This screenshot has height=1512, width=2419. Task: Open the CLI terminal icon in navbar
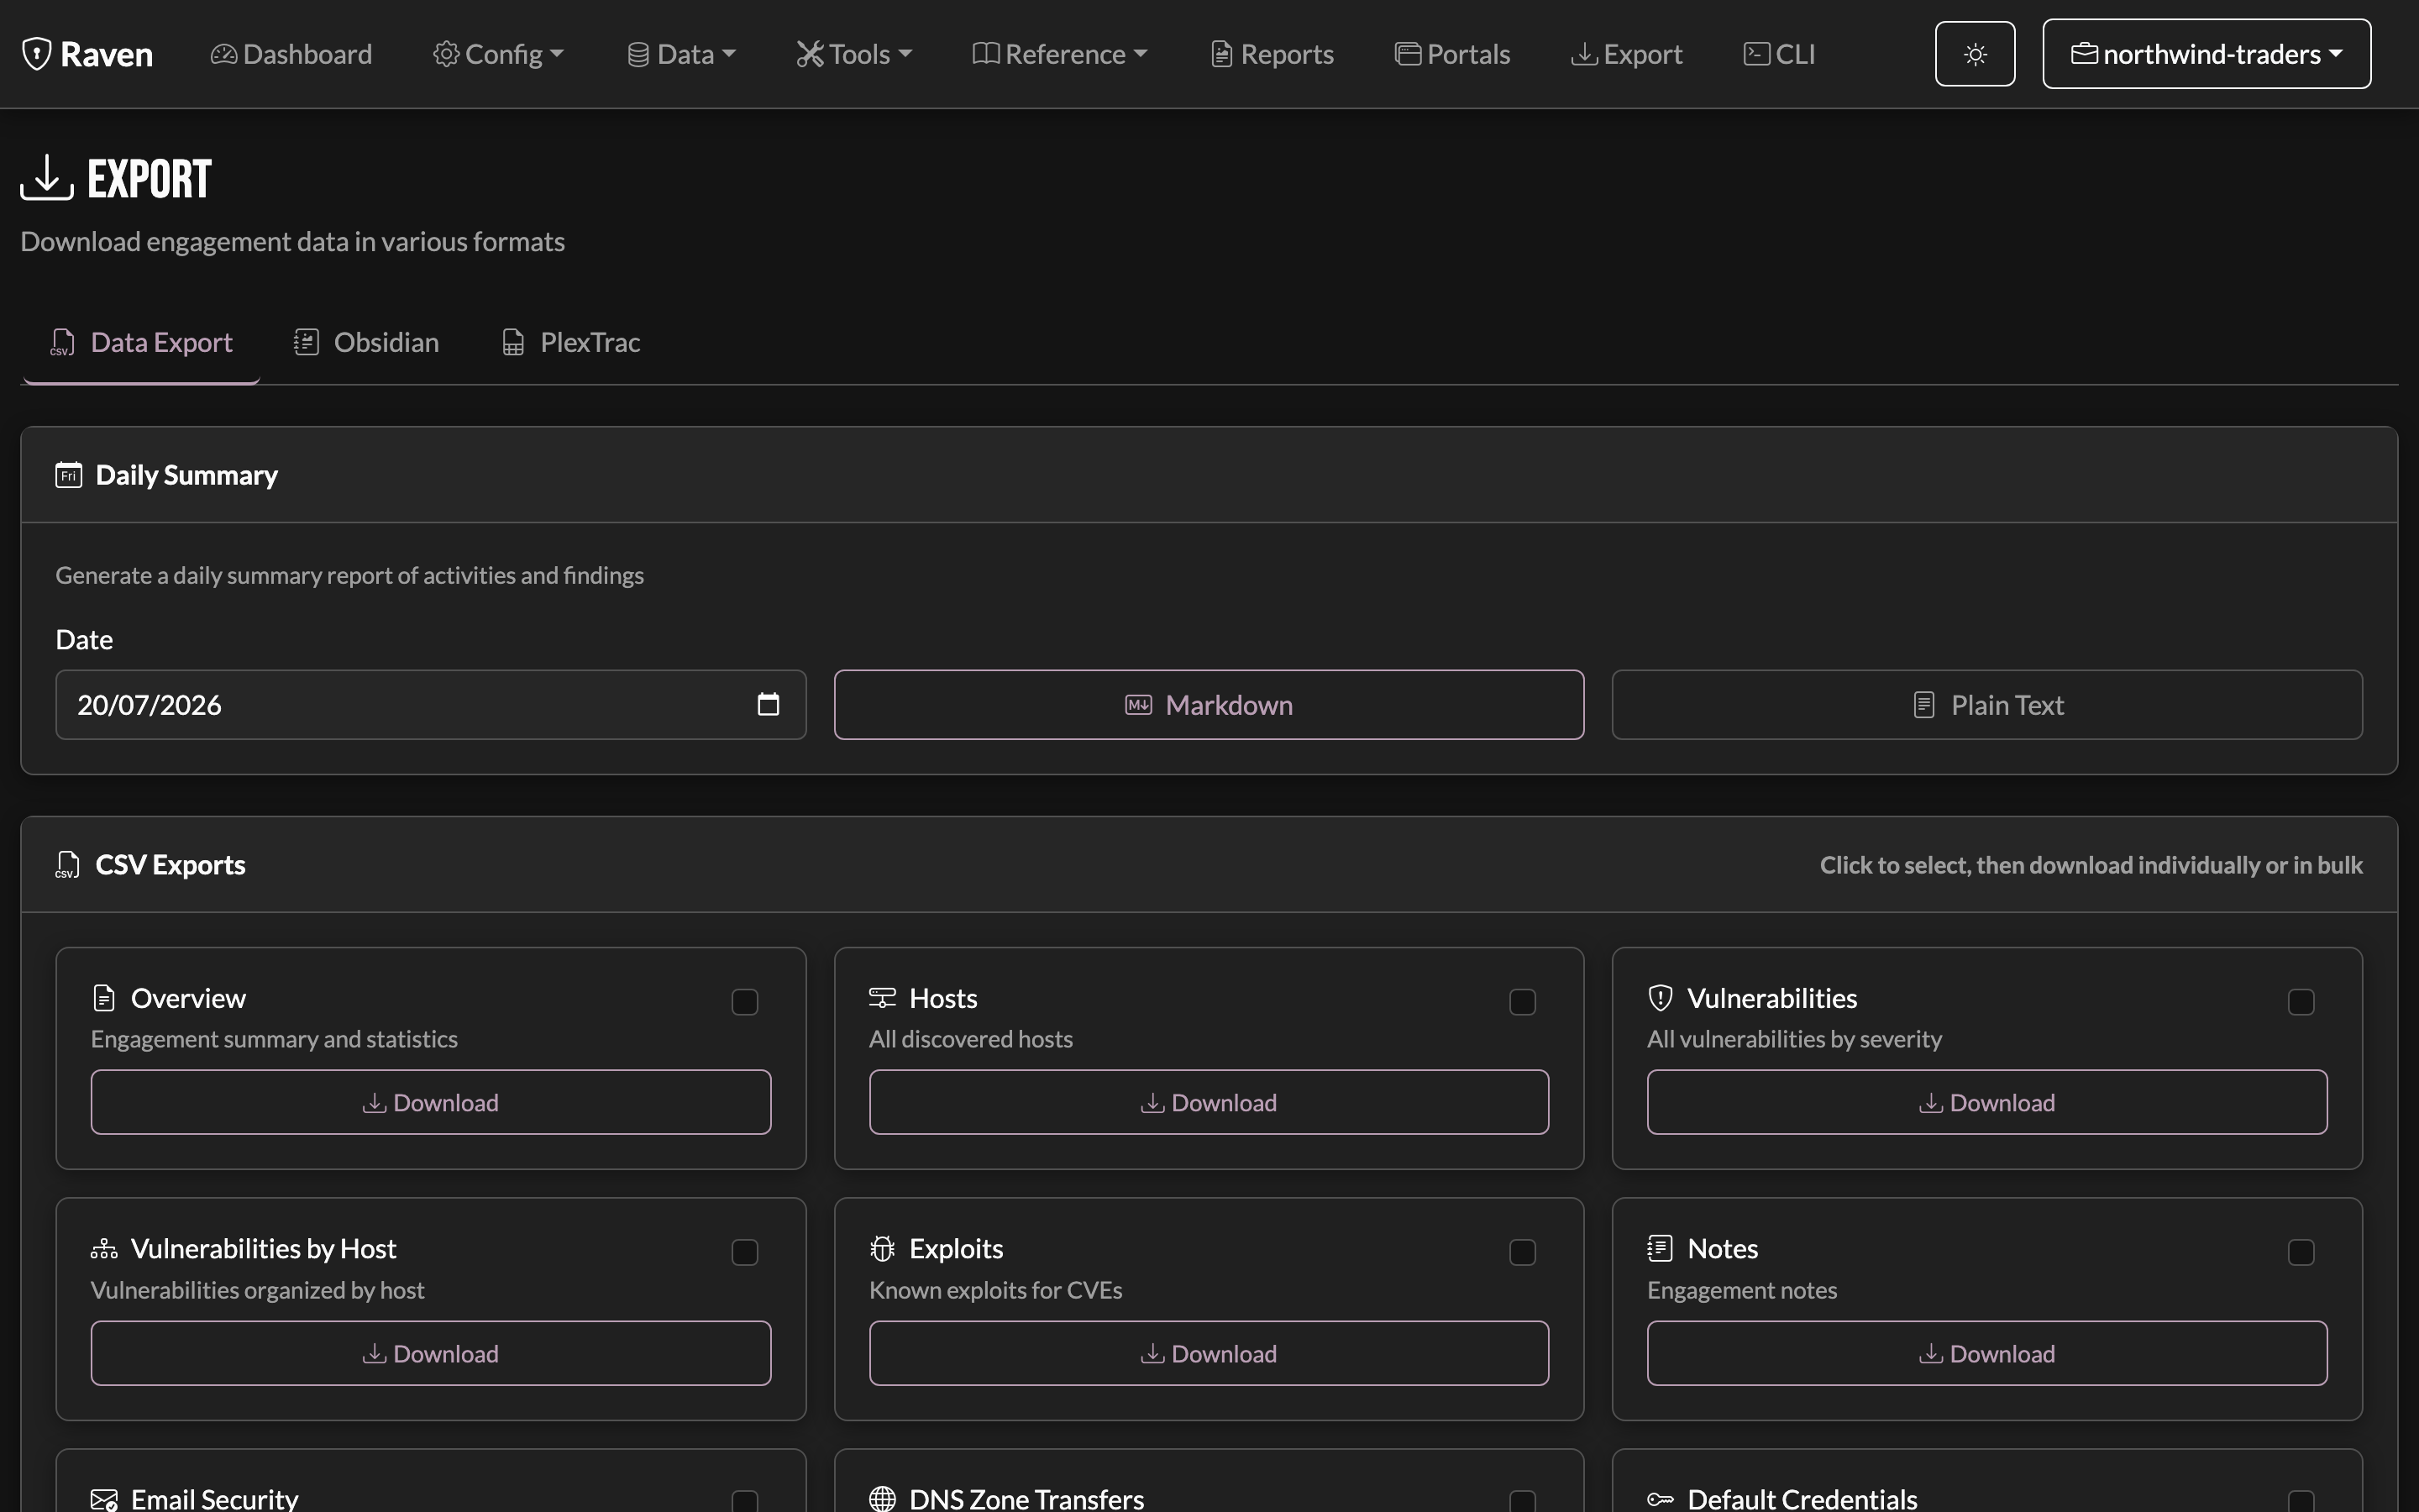1756,54
